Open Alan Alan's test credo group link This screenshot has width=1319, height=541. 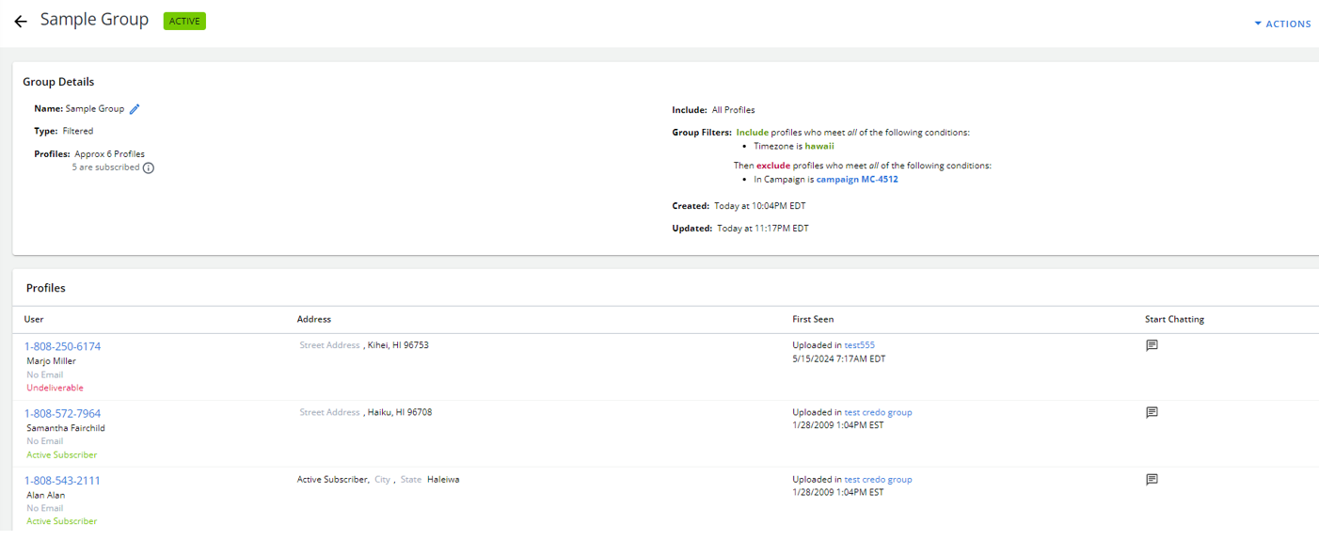878,479
